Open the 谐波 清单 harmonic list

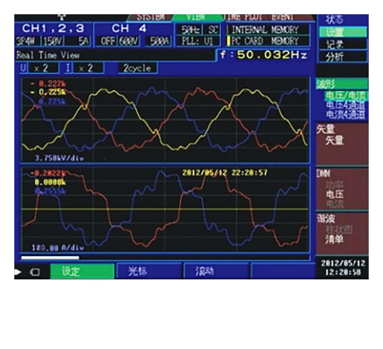pos(335,239)
